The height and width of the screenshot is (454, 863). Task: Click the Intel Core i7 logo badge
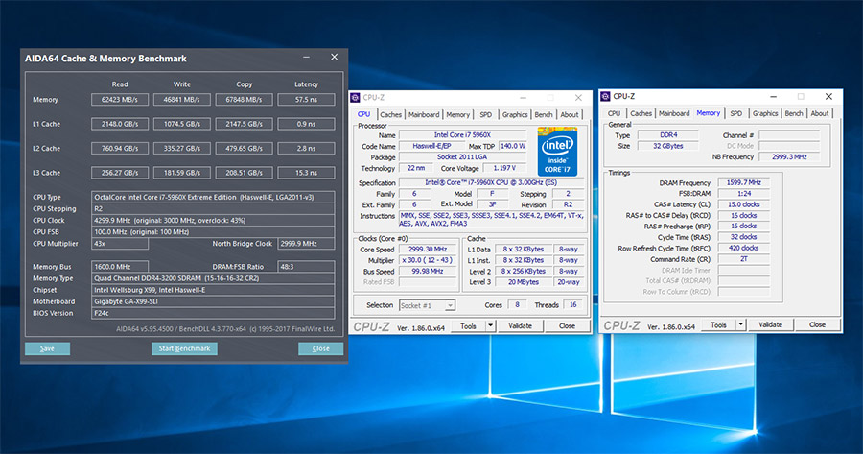click(x=557, y=152)
